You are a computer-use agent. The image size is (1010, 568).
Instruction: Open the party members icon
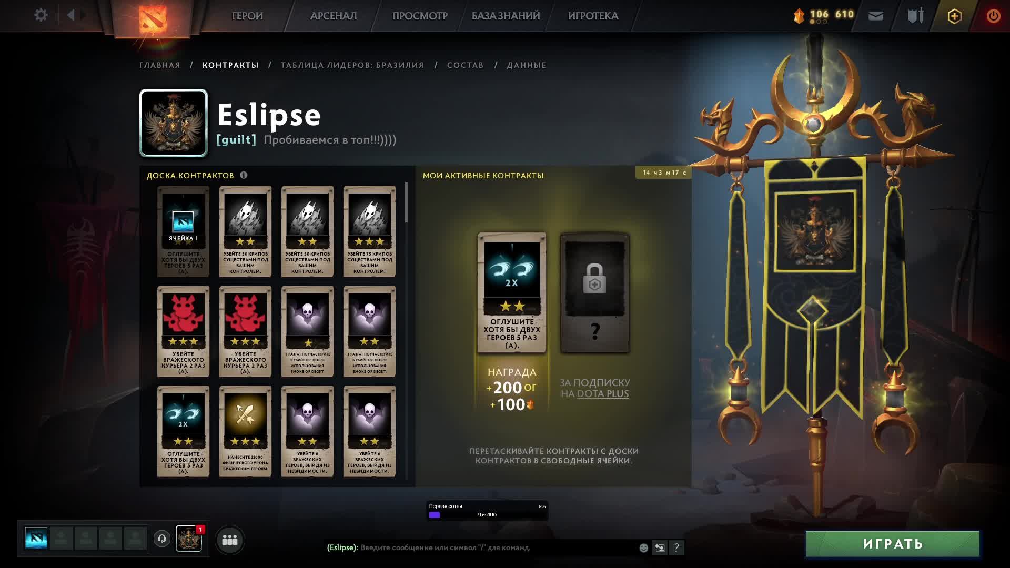pyautogui.click(x=230, y=540)
